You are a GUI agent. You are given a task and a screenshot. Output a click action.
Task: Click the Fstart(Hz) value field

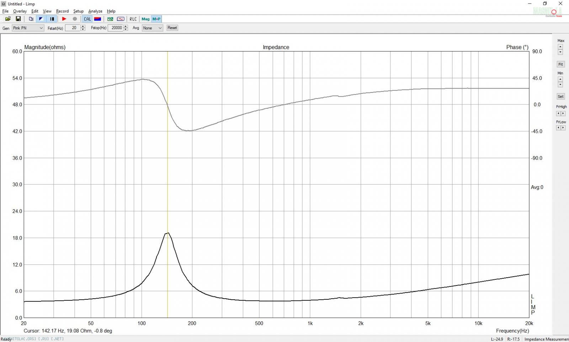point(73,28)
